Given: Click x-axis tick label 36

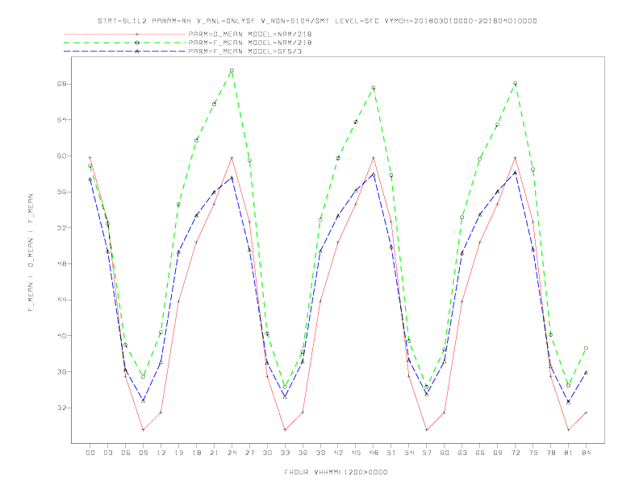Looking at the screenshot, I should 303,453.
